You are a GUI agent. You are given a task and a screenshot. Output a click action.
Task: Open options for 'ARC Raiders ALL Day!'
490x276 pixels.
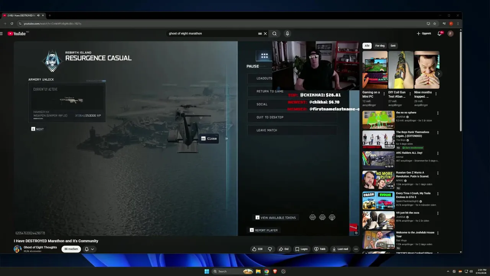pyautogui.click(x=438, y=153)
